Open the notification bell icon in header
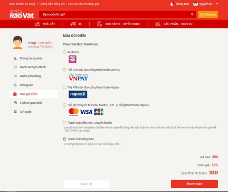The width and height of the screenshot is (228, 192). [172, 4]
